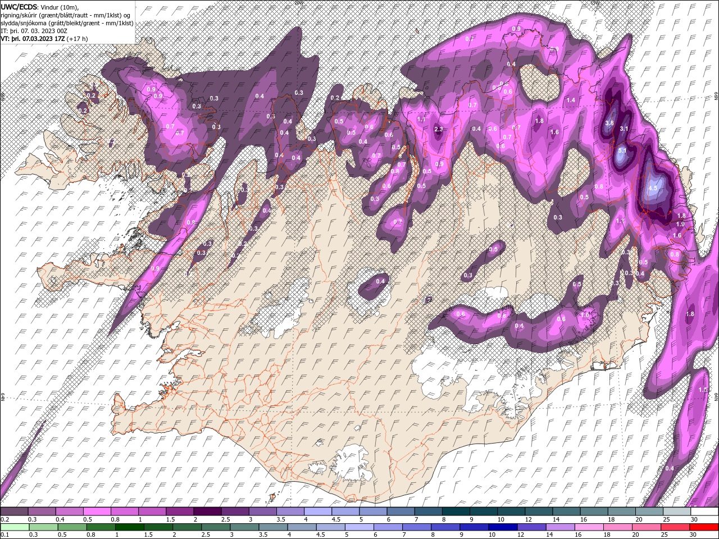Select the 1.9 value on the east coast
Image resolution: width=719 pixels, height=539 pixels.
[680, 224]
